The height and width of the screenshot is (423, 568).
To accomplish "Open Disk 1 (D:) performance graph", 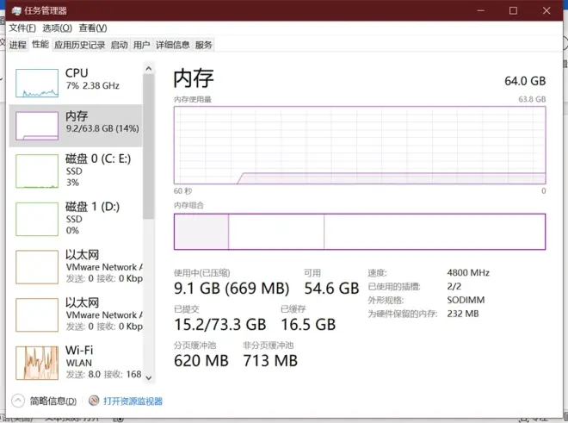I will [x=38, y=219].
